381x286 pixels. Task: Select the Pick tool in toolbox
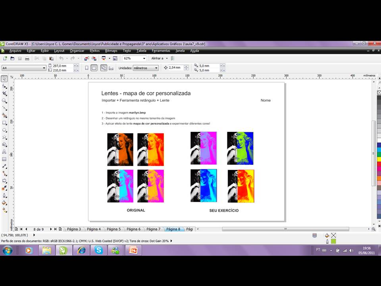(x=4, y=79)
